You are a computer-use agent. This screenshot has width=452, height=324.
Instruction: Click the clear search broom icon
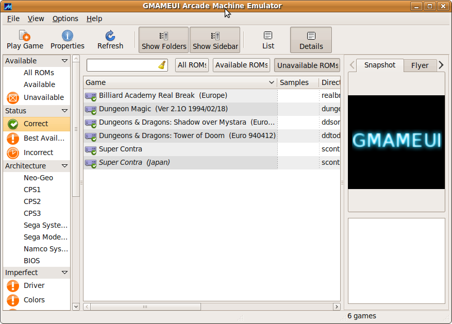point(162,65)
